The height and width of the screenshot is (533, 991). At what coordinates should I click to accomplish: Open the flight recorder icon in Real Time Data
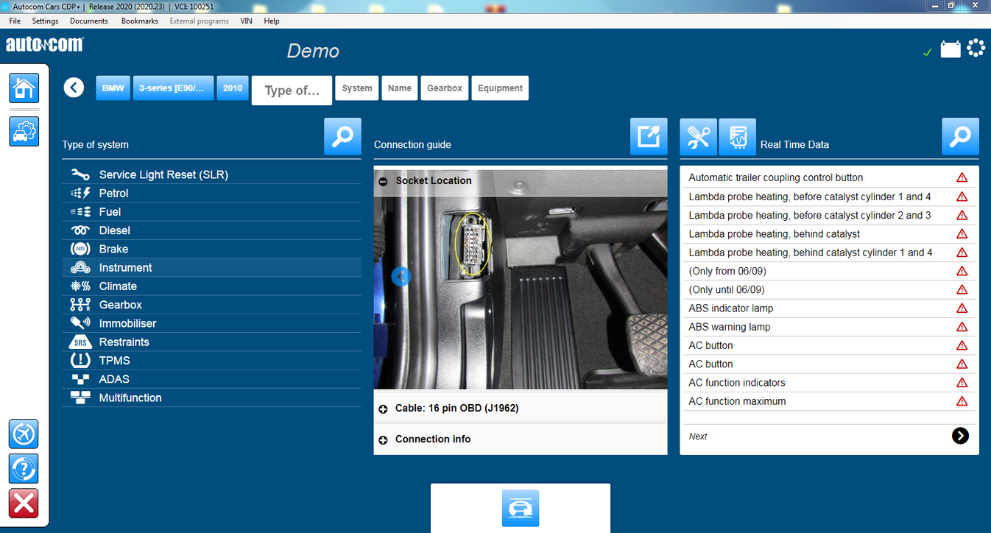click(x=737, y=136)
